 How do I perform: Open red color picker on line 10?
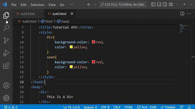click(x=94, y=42)
